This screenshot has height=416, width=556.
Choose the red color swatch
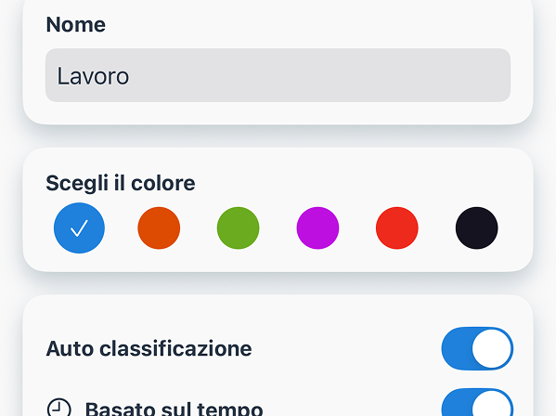point(397,228)
